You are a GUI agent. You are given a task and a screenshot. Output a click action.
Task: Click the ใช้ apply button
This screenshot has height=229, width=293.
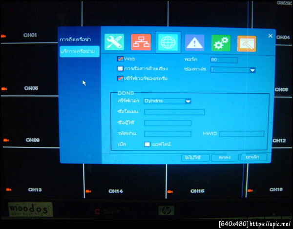pos(195,157)
